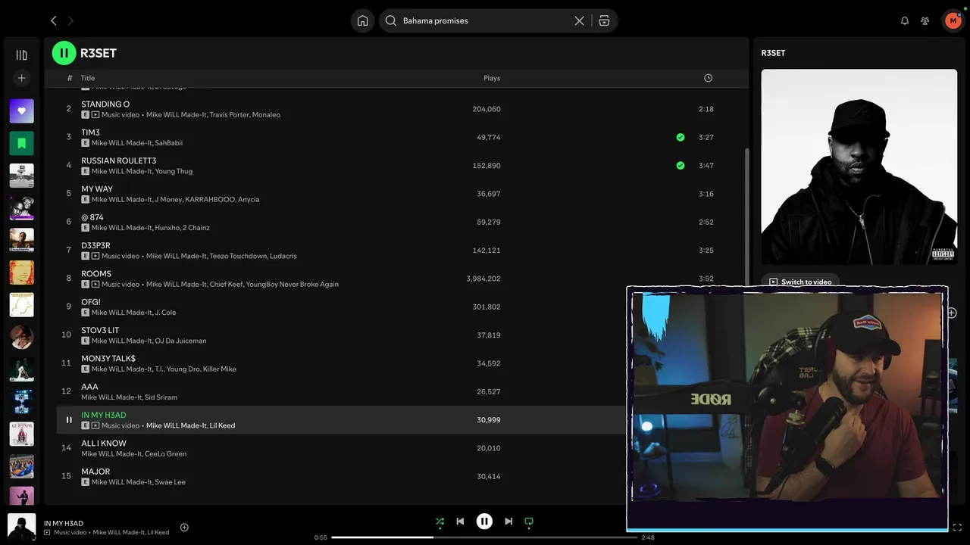Clear the search field with X

coord(580,21)
